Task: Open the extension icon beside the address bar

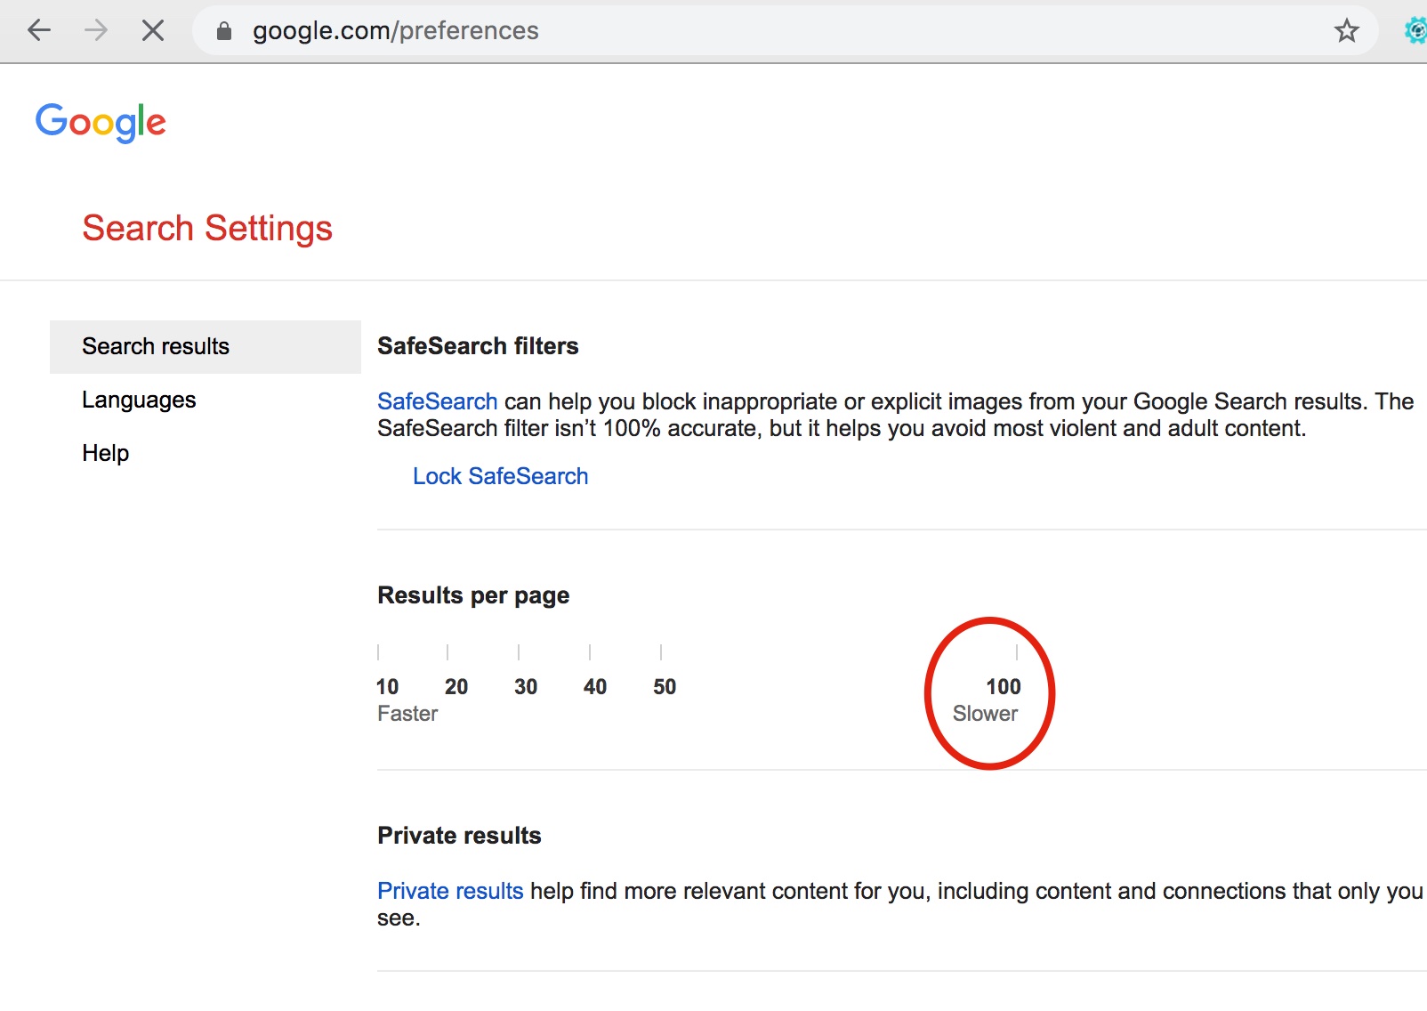Action: point(1415,31)
